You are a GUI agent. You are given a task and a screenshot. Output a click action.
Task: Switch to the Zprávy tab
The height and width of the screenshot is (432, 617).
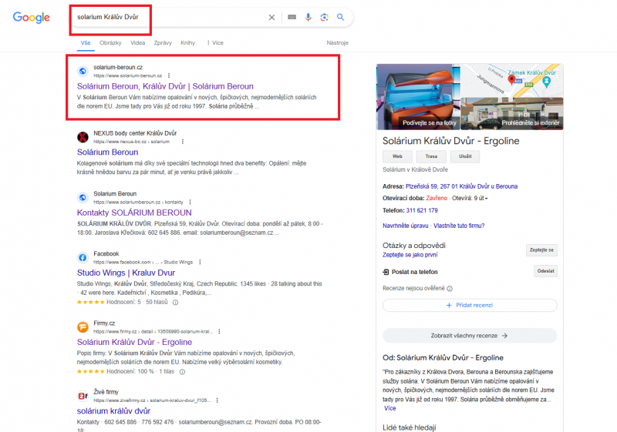click(163, 43)
